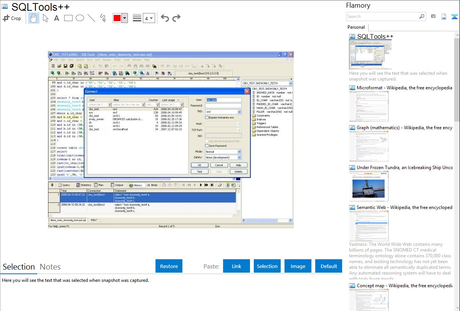Click the snapshot icon beside SQLTools++ heading
This screenshot has height=311, width=460.
click(x=5, y=7)
